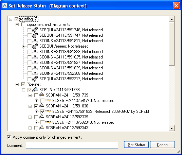This screenshot has height=155, width=182.
Task: Click the scrollbar down arrow
Action: (171, 128)
